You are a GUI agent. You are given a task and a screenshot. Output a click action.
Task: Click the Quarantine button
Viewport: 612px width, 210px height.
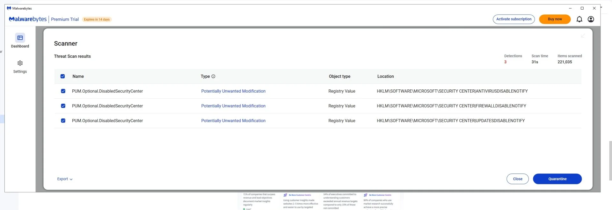557,179
